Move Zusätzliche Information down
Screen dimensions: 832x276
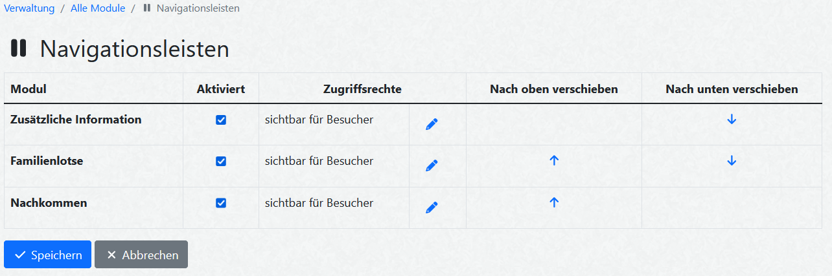[732, 120]
